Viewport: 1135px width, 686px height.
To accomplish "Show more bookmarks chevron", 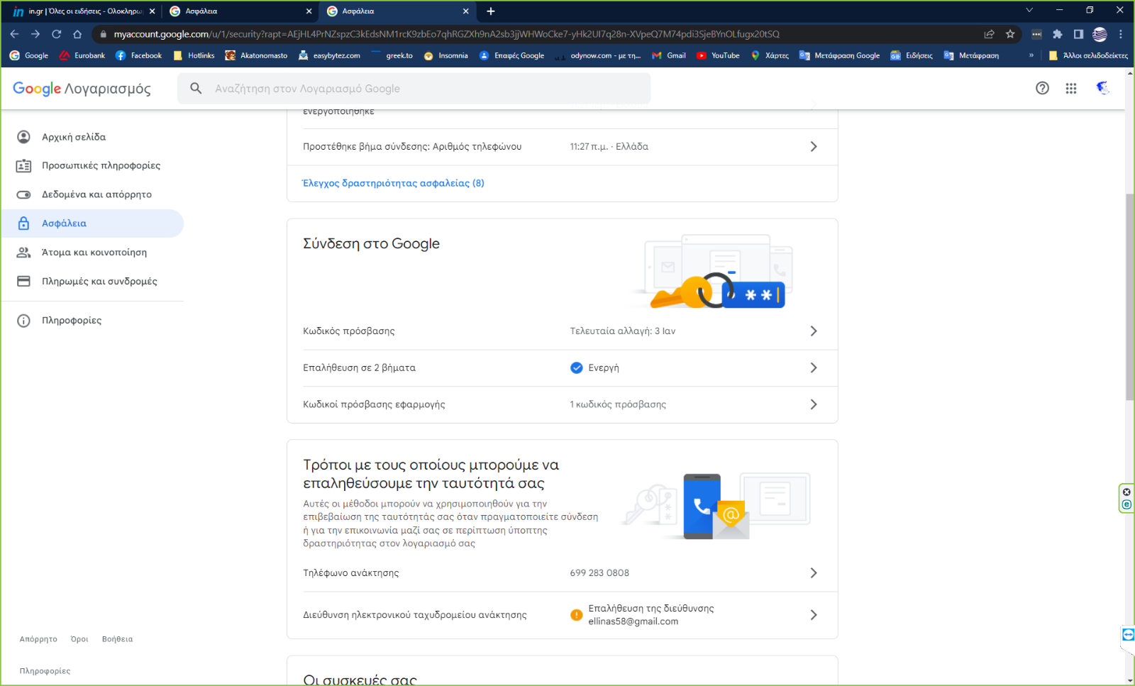I will [x=1031, y=55].
